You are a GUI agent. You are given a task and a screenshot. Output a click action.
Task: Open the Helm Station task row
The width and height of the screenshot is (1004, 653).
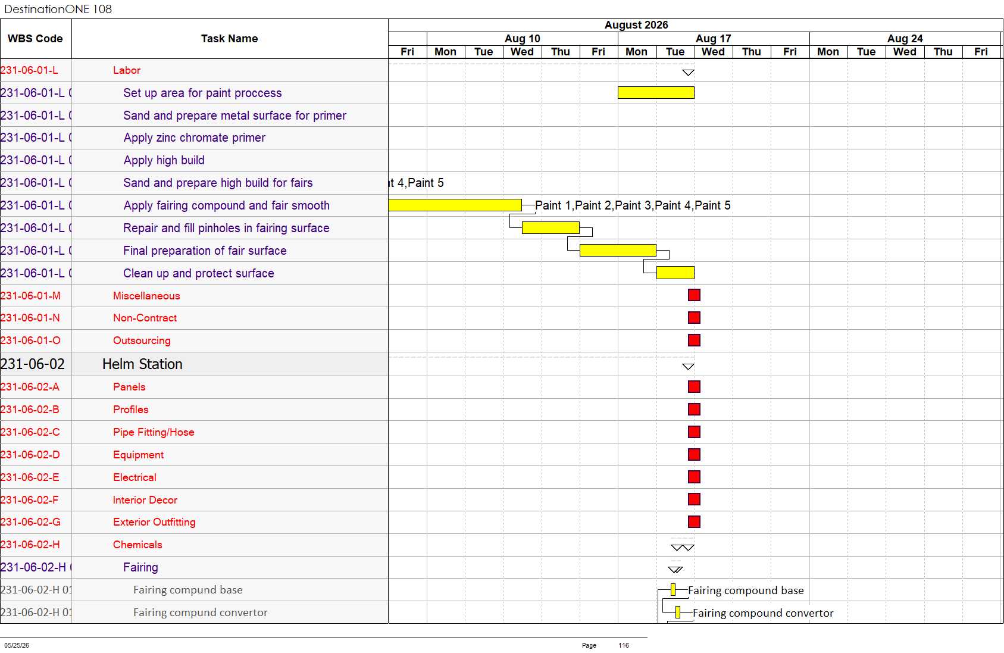(x=194, y=364)
